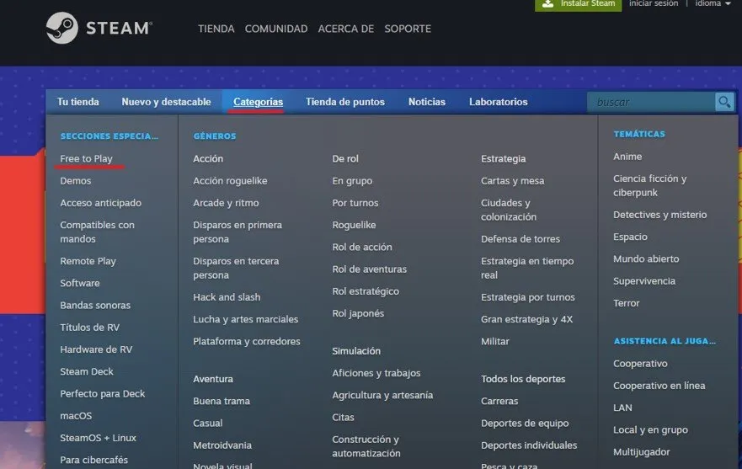Screen dimensions: 742x469
Task: Open Remote Play section
Action: pyautogui.click(x=88, y=261)
